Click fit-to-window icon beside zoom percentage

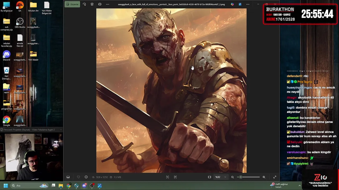209,177
